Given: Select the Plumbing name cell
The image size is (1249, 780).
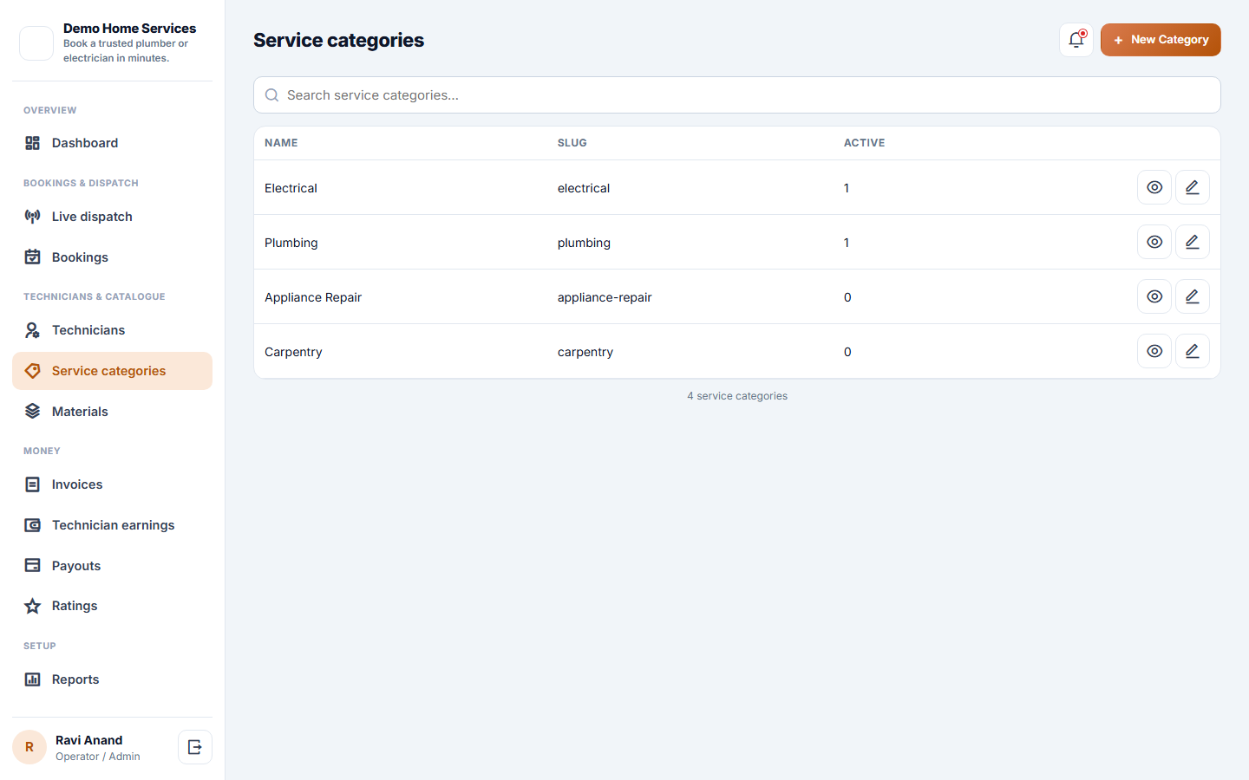Looking at the screenshot, I should click(291, 243).
